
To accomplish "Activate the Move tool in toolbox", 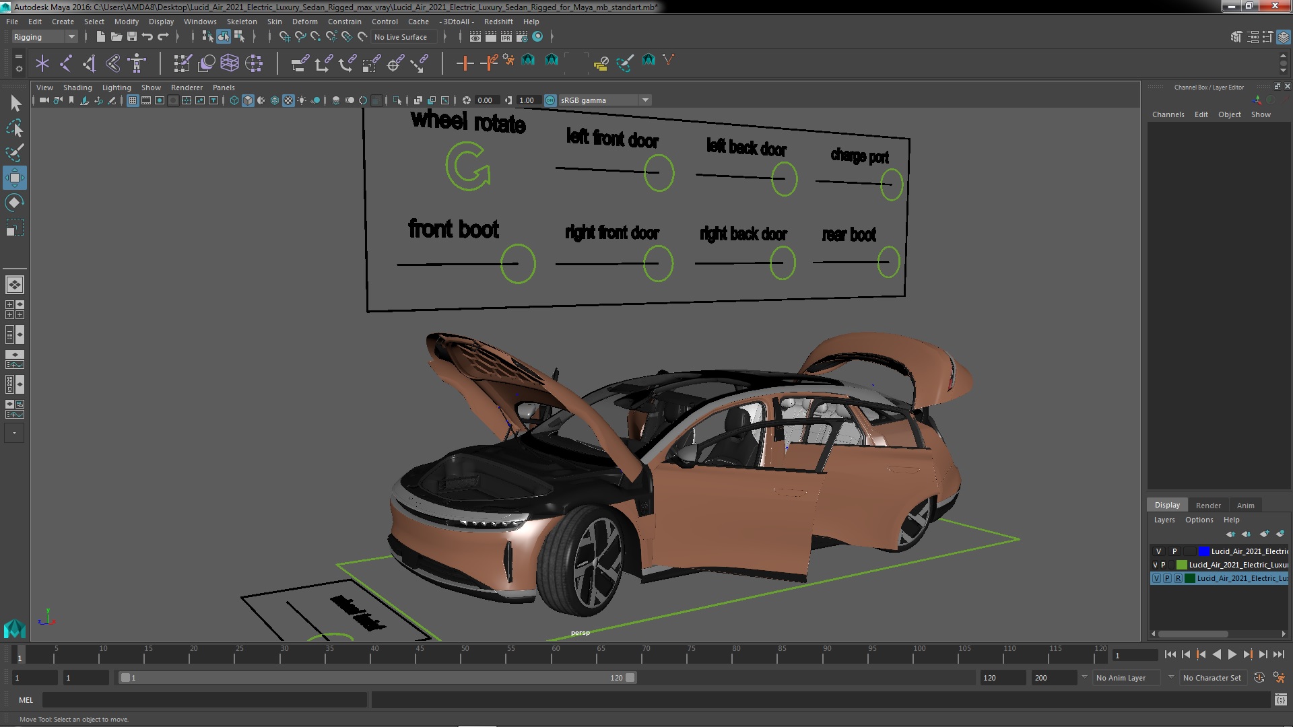I will coord(15,178).
